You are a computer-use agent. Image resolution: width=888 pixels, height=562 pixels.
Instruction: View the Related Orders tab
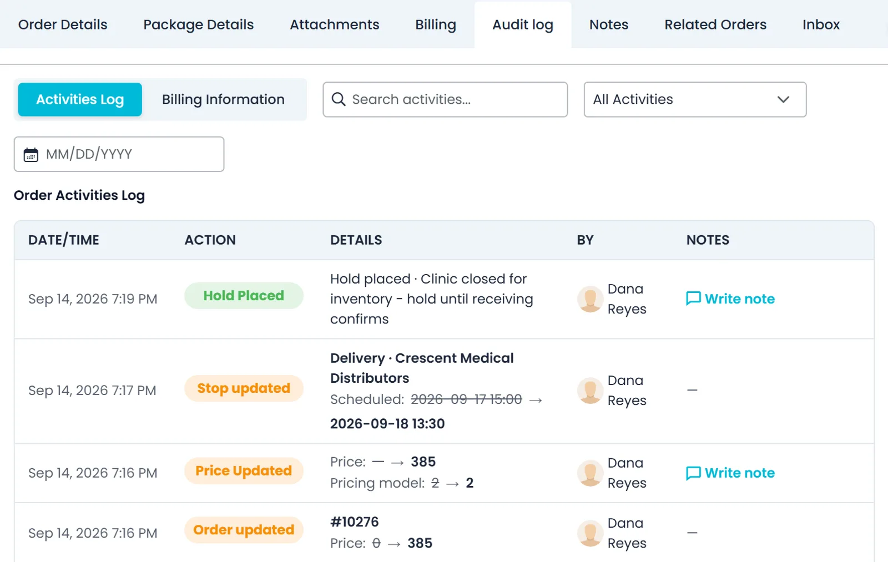715,24
